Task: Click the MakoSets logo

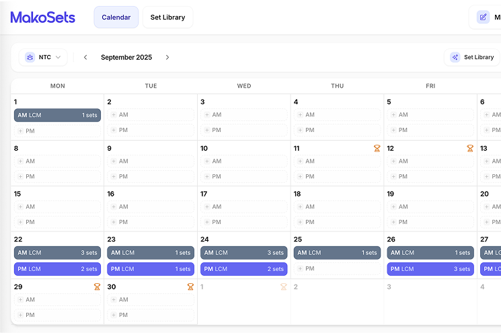Action: pyautogui.click(x=43, y=17)
